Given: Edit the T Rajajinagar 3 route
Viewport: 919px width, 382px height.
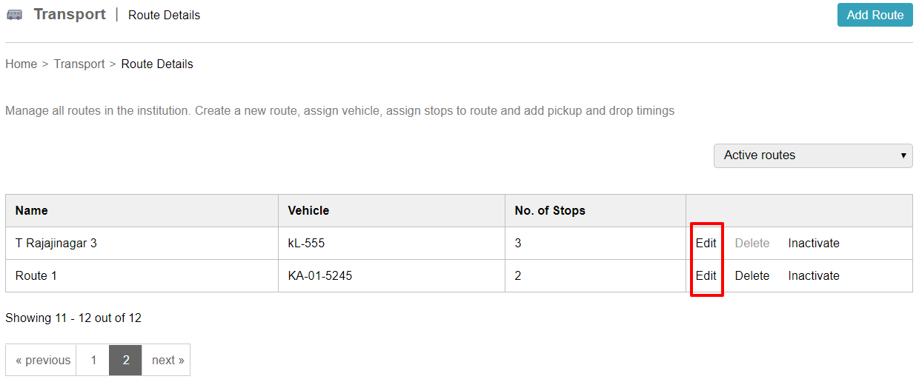Looking at the screenshot, I should [x=706, y=243].
